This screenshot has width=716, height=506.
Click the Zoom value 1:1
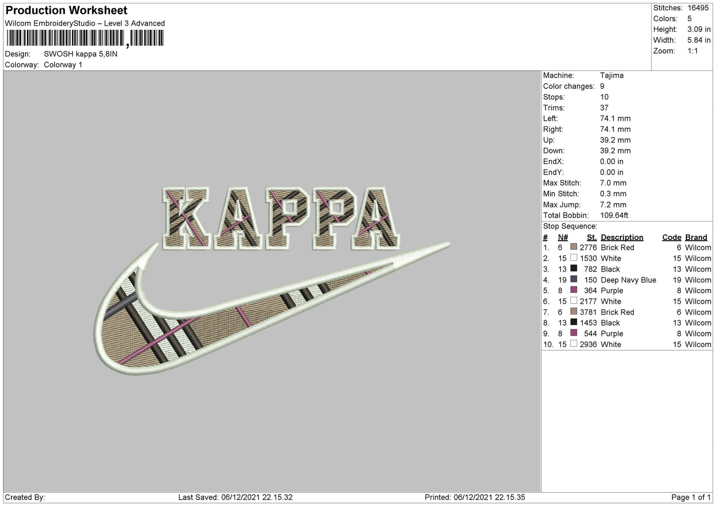click(x=693, y=51)
